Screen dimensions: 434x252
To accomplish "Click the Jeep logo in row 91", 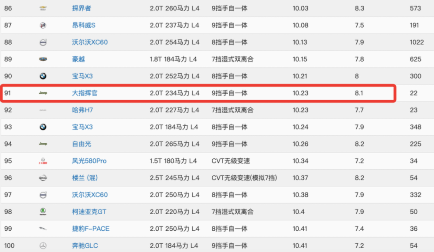I will point(43,93).
